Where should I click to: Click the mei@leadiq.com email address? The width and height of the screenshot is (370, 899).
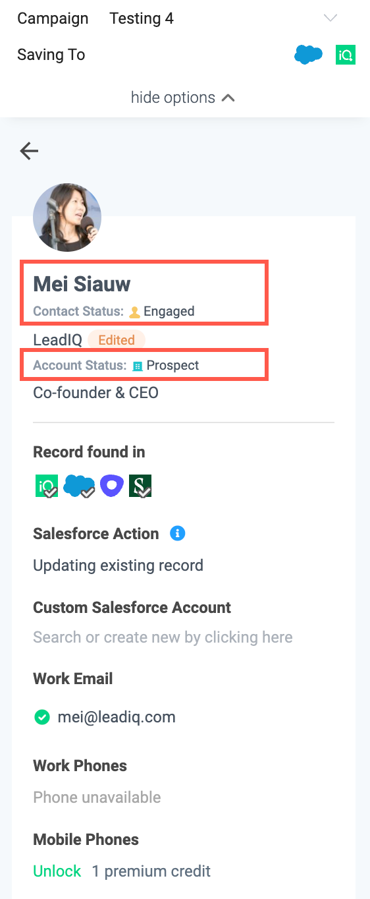coord(116,716)
